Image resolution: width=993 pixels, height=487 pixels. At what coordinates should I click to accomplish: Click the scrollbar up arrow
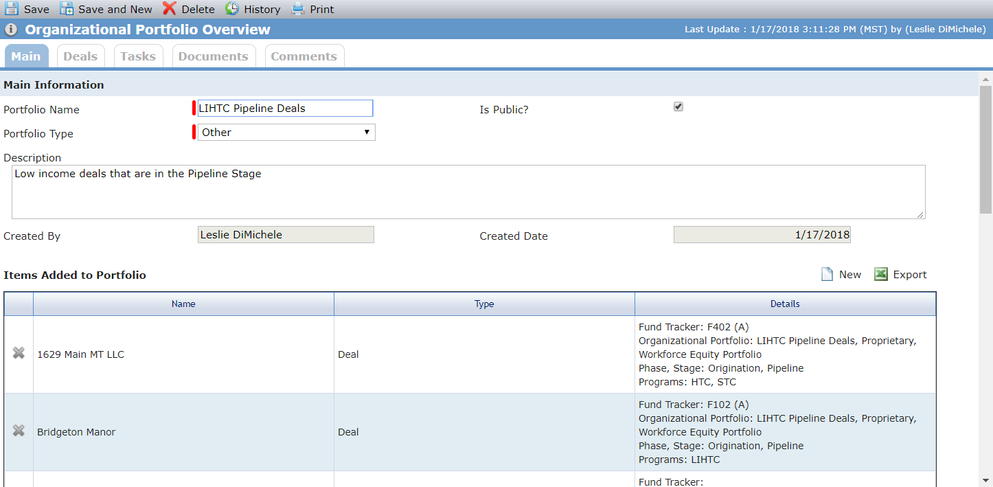pyautogui.click(x=986, y=78)
